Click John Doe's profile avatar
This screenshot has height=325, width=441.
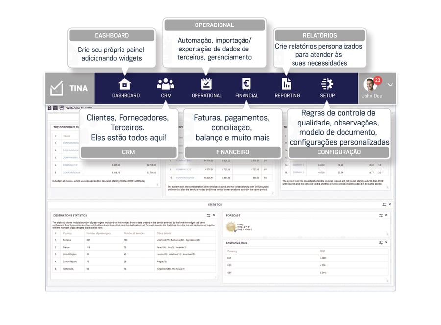tap(370, 85)
